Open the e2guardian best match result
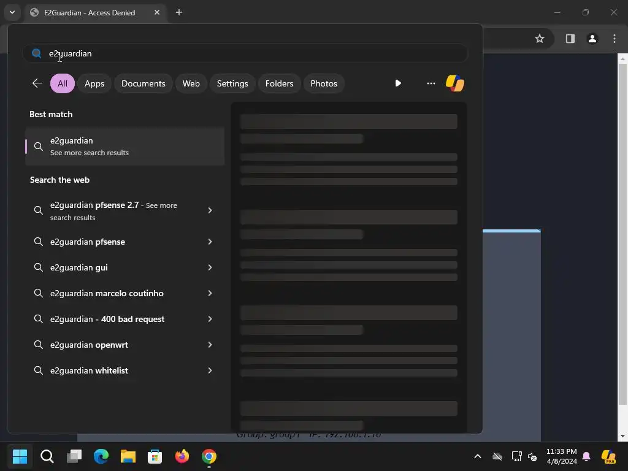 [x=124, y=146]
